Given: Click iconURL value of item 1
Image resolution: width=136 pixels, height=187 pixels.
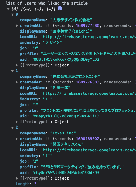Looking at the screenshot, I should (88, 93).
